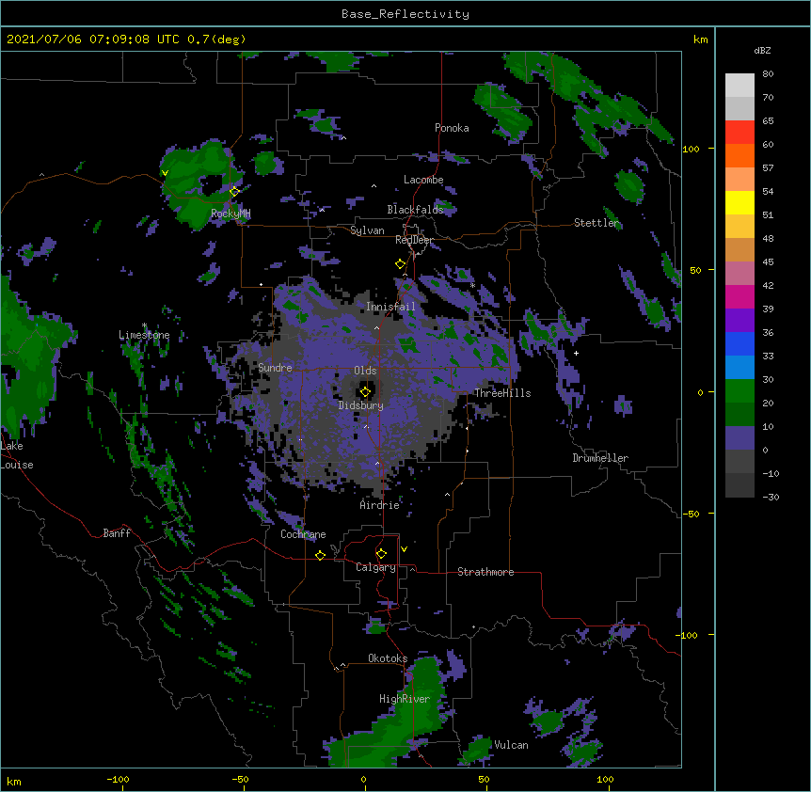Select the yellow diamond marker above the Calgary label
This screenshot has width=811, height=792.
(381, 554)
